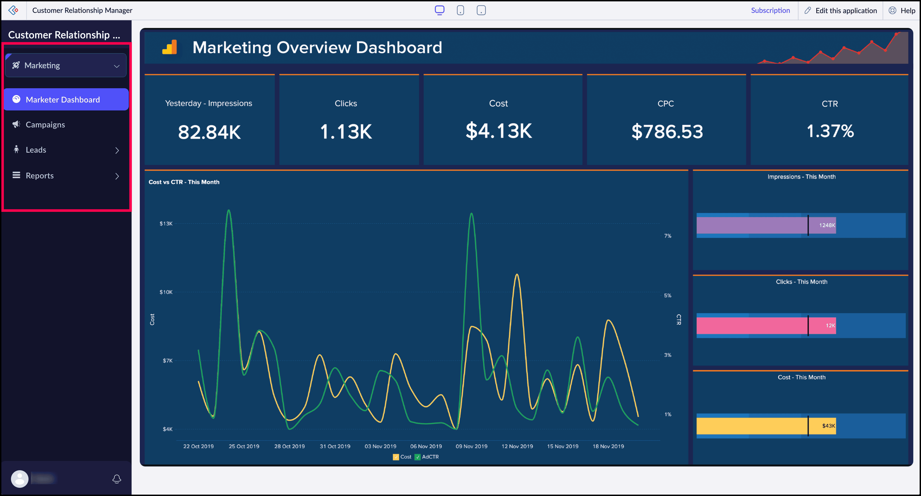Open the Subscription link
Screen dimensions: 921x496
pyautogui.click(x=770, y=10)
